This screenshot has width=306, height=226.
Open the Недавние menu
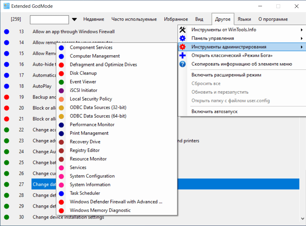(94, 19)
